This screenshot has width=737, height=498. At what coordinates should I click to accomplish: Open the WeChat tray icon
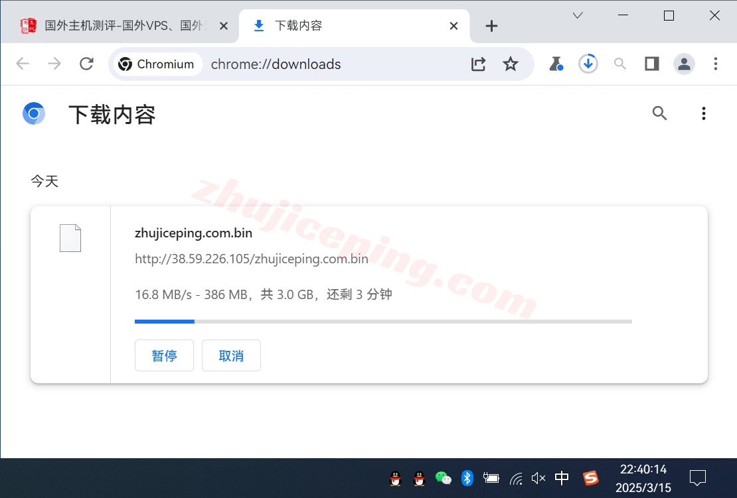[x=443, y=478]
